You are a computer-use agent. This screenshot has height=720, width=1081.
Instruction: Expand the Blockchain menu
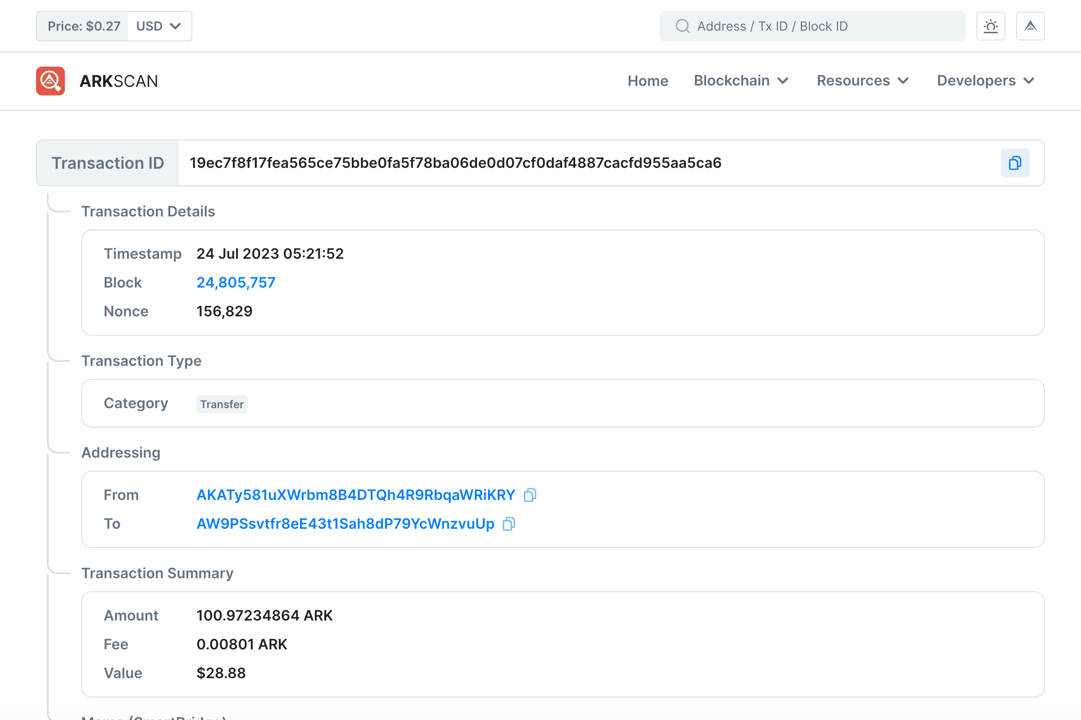pyautogui.click(x=741, y=81)
